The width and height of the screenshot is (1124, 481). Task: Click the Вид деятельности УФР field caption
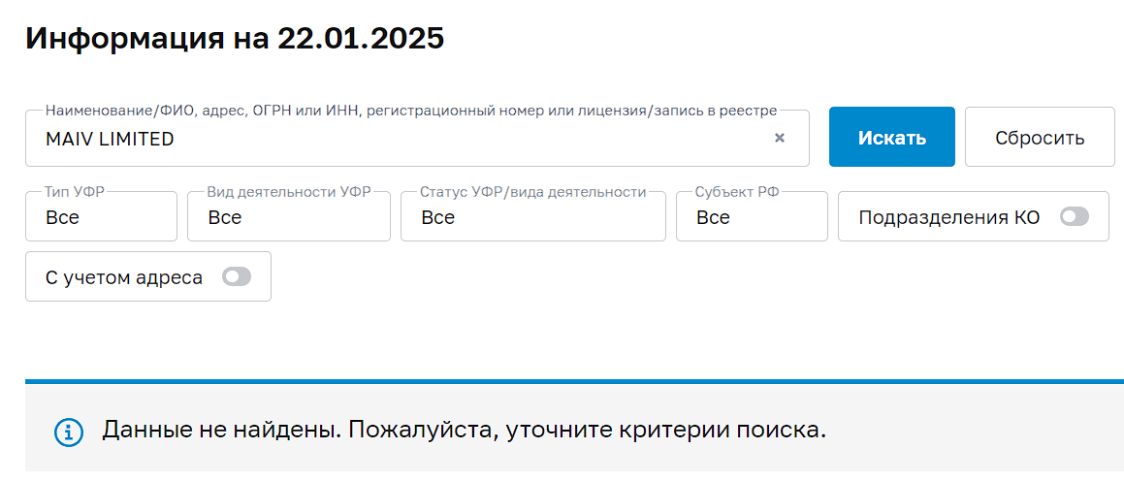(x=289, y=192)
